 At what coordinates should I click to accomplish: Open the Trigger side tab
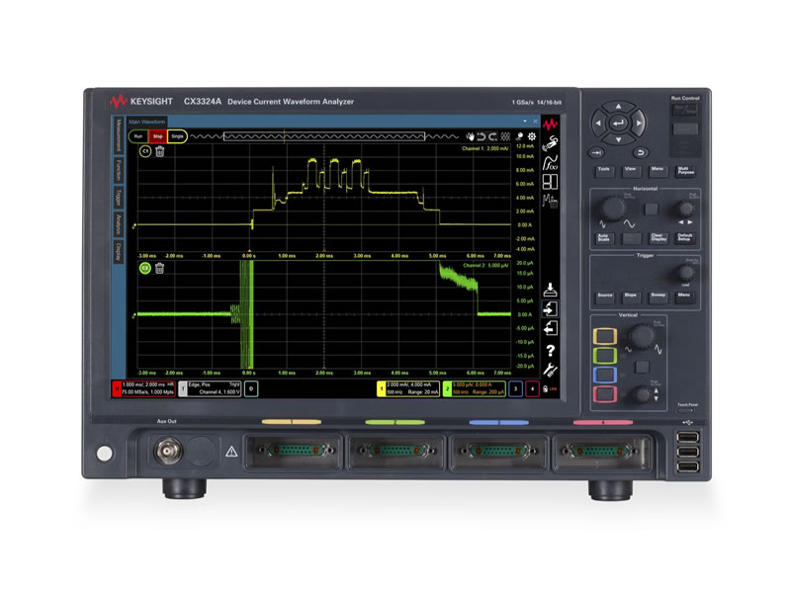click(119, 198)
